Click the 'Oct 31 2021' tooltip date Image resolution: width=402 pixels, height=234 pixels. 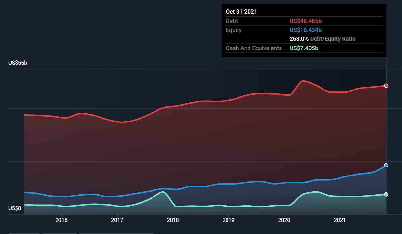point(241,12)
